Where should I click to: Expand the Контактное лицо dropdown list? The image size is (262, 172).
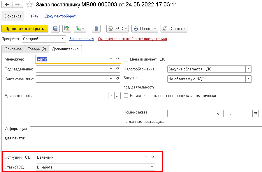(111, 79)
